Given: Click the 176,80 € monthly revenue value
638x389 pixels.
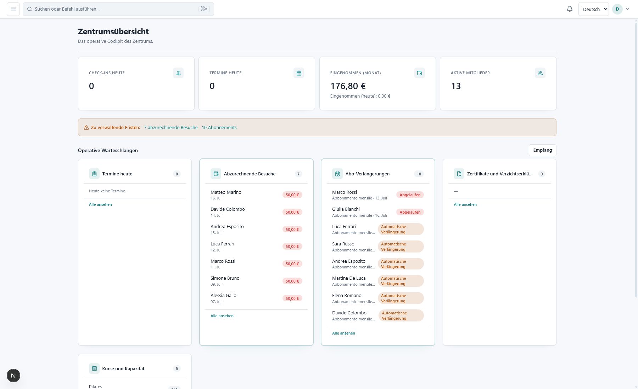Looking at the screenshot, I should click(x=348, y=86).
